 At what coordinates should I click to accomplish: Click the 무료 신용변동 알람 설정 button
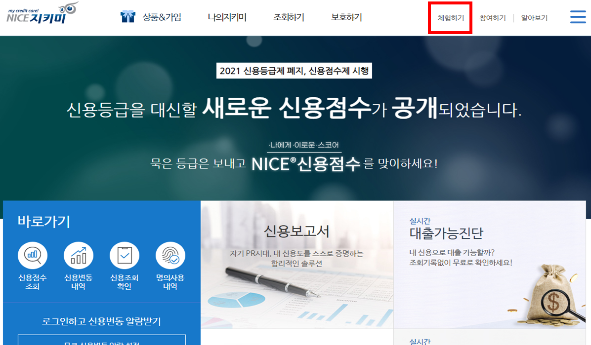(102, 340)
